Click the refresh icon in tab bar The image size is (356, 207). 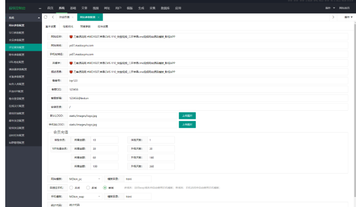45,17
